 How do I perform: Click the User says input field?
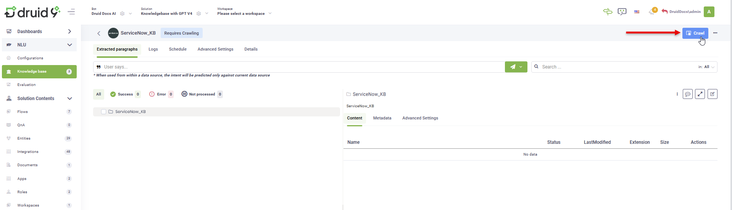(x=298, y=67)
